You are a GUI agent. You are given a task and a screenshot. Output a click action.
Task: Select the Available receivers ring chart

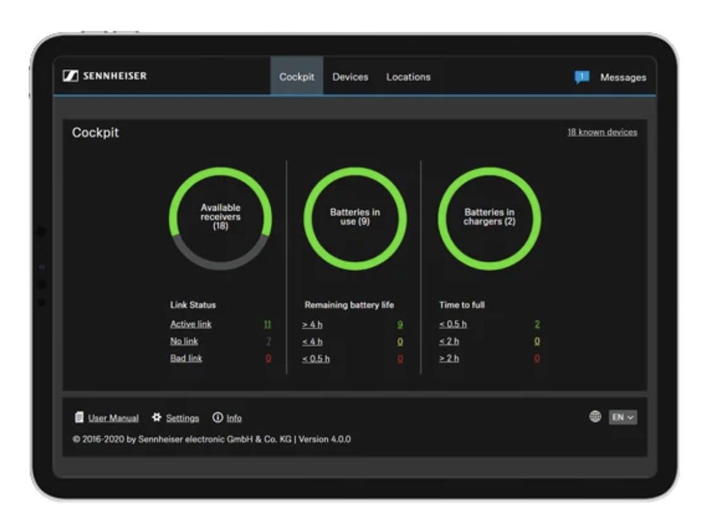[x=220, y=218]
